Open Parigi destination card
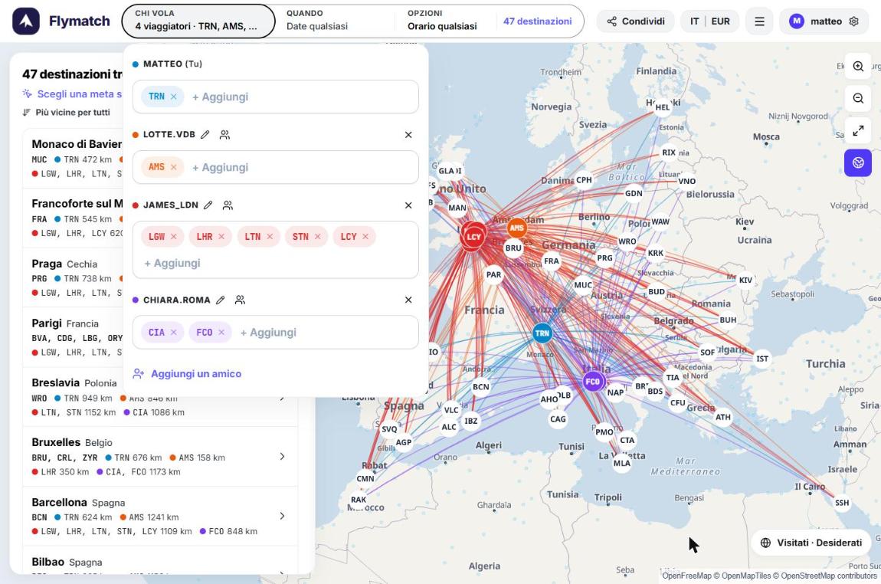 point(73,337)
